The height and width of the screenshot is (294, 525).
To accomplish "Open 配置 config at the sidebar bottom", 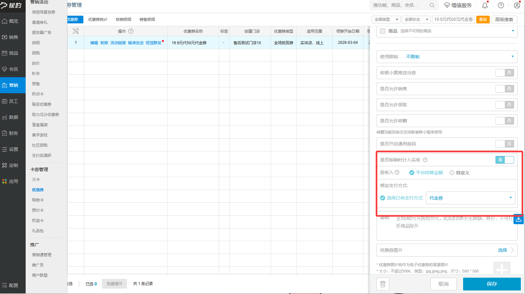I will click(13, 285).
